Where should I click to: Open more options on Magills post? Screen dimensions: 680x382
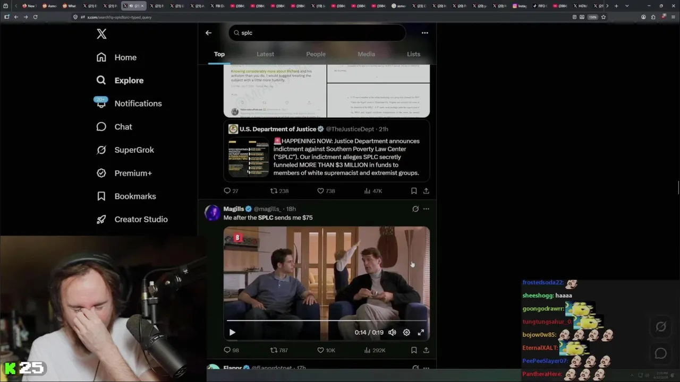click(426, 209)
